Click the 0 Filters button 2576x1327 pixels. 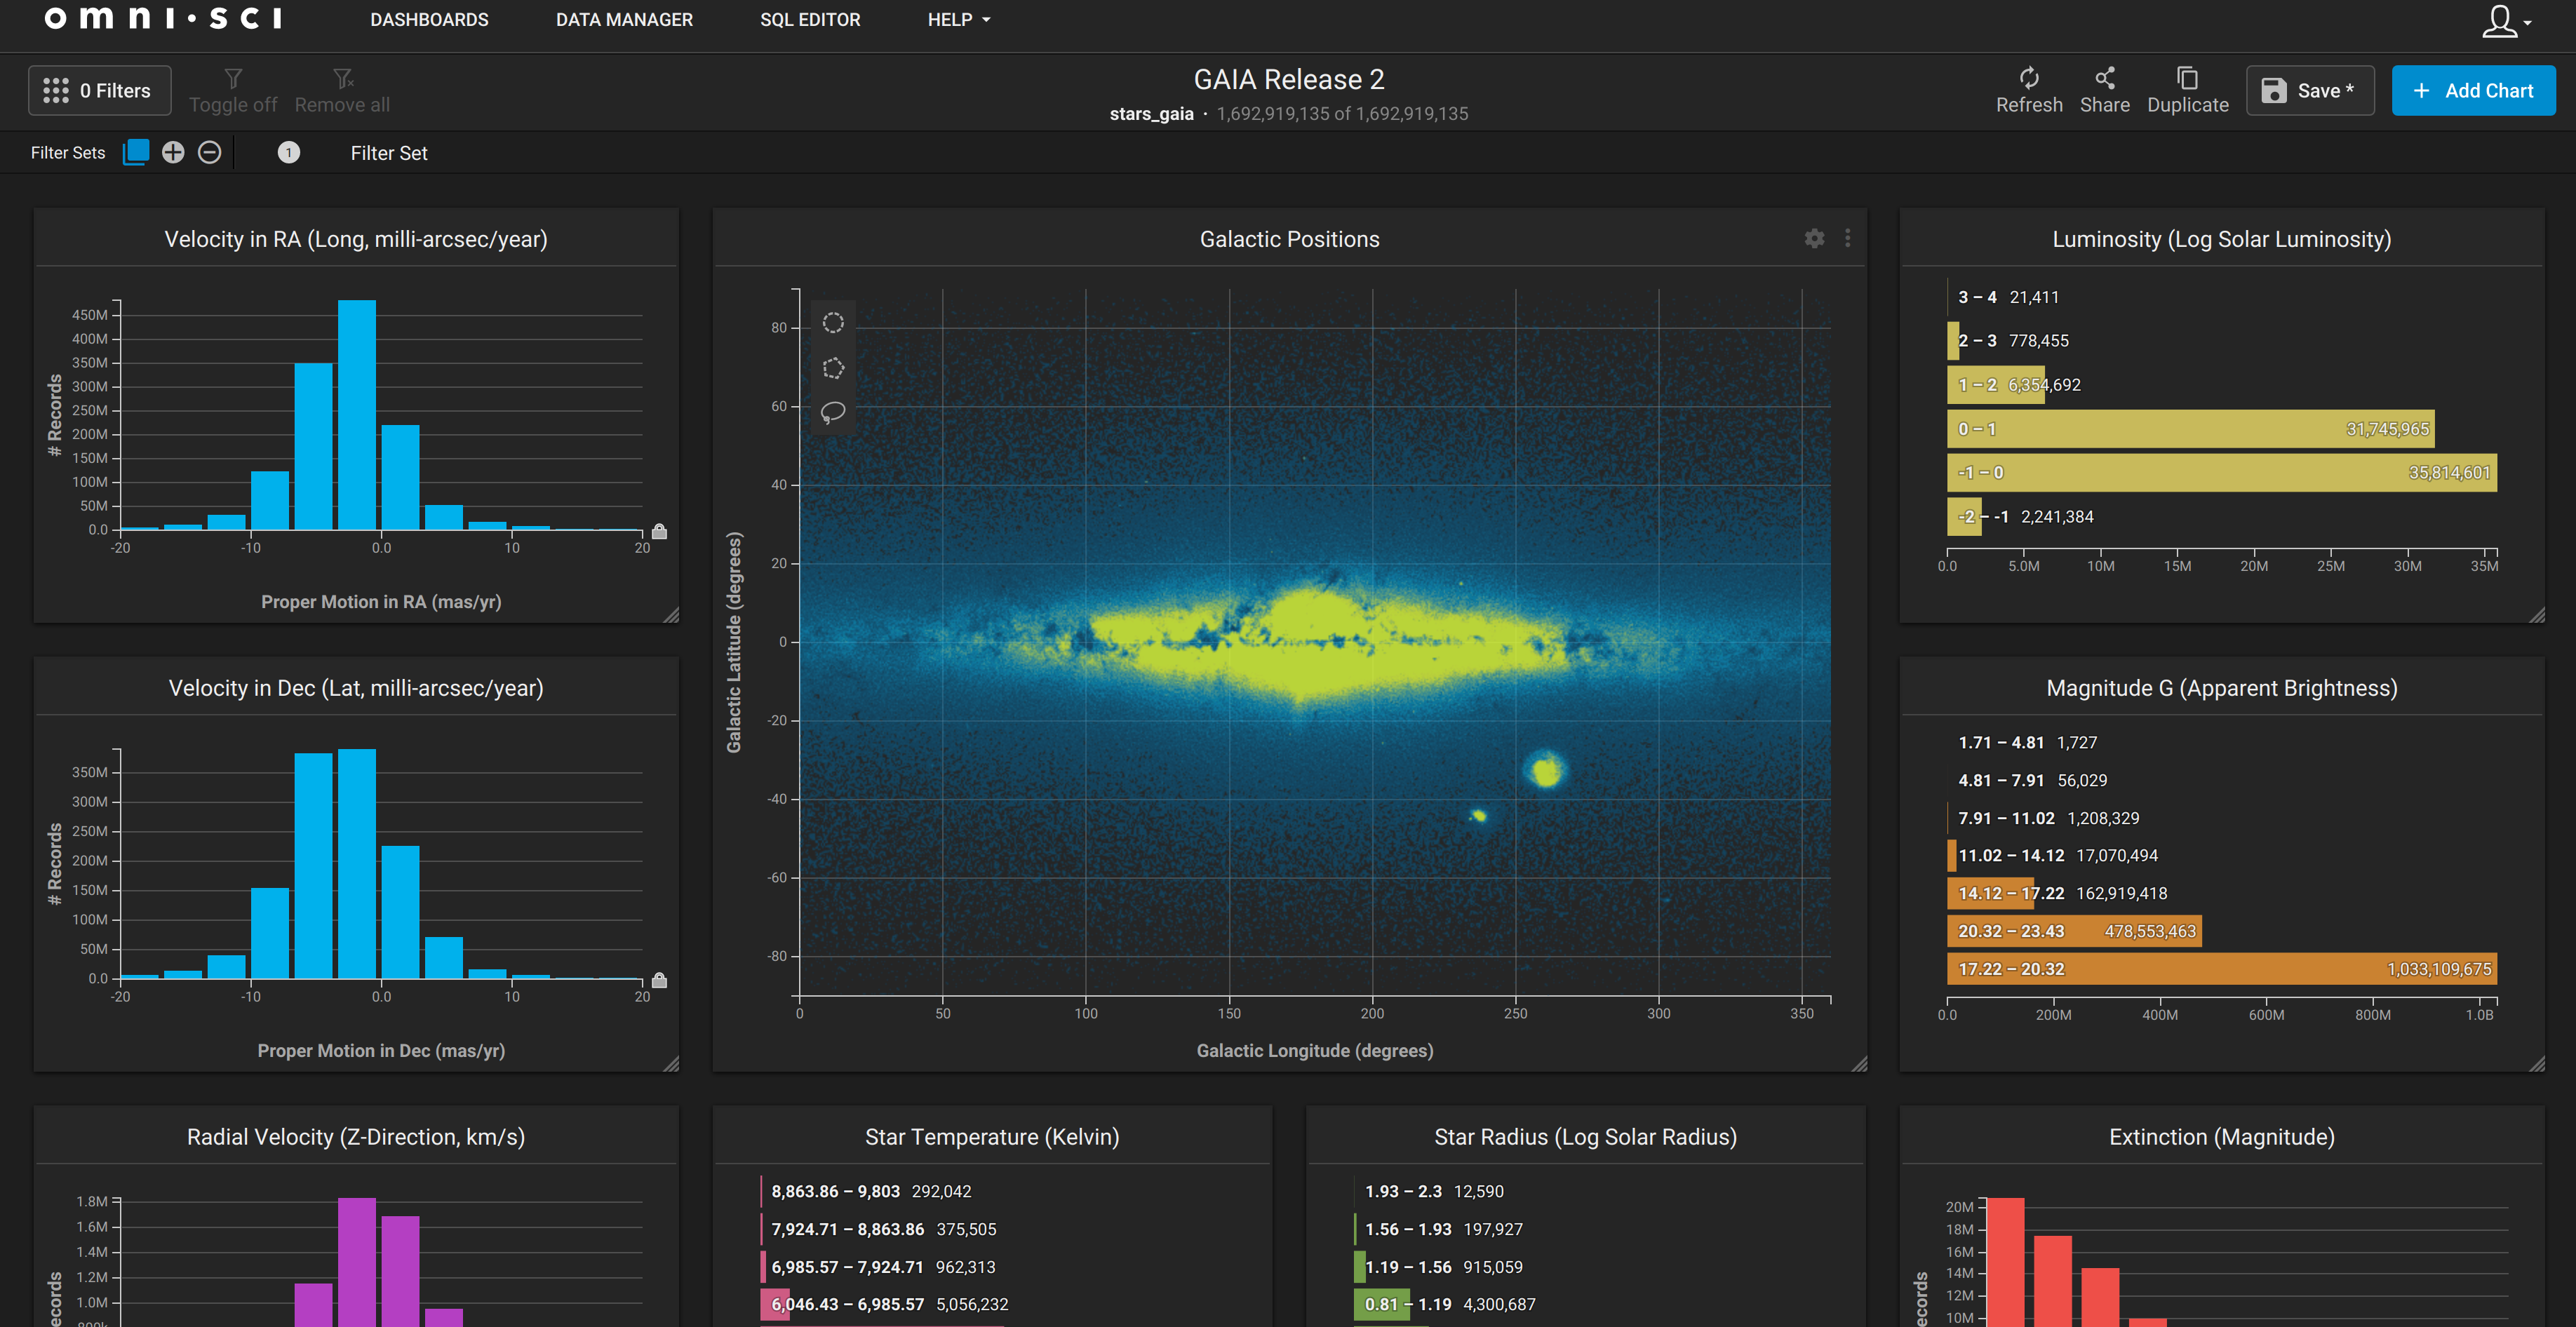(x=99, y=90)
